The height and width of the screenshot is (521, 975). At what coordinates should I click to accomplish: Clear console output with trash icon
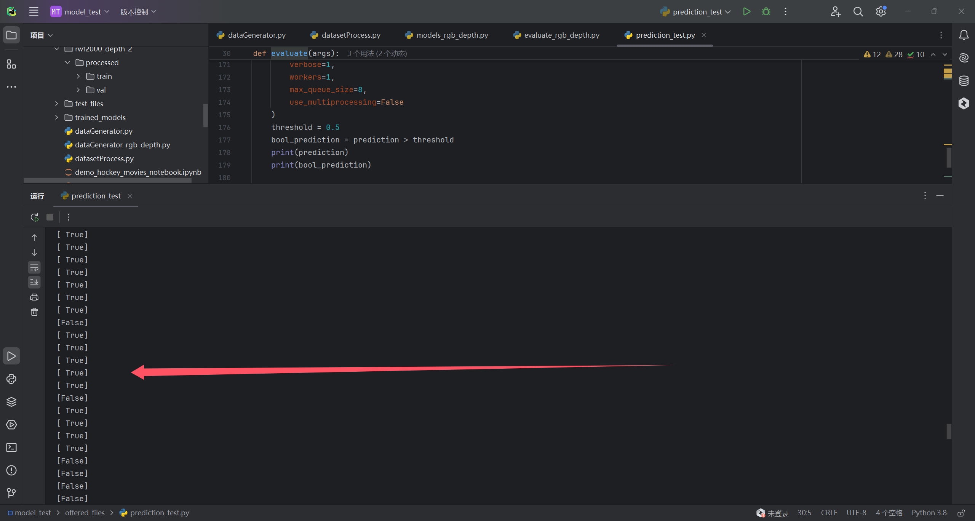tap(34, 312)
